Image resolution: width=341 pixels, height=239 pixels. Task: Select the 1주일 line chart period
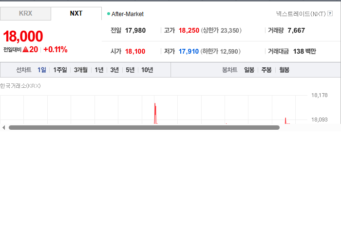coord(60,70)
